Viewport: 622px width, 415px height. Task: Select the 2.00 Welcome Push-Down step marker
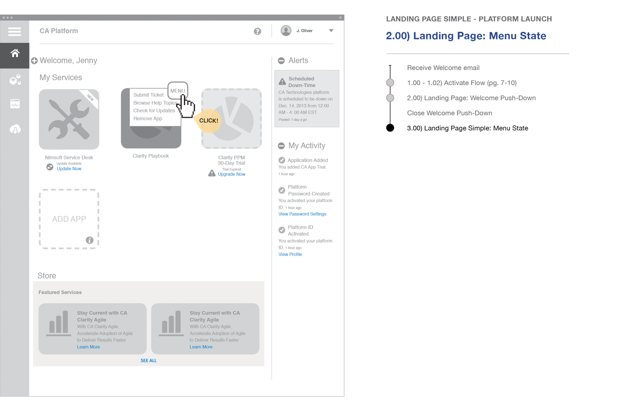point(390,98)
